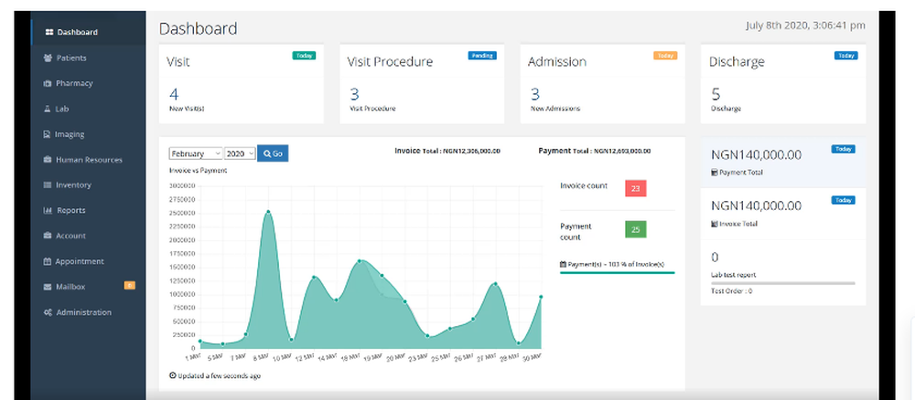Click the Human Resources briefcase icon

48,160
